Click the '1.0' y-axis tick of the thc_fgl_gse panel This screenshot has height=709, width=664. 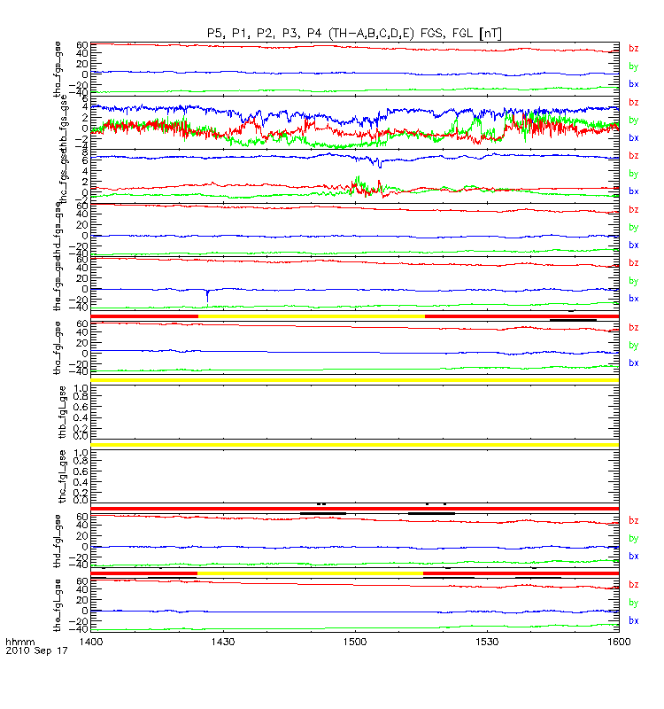[x=81, y=453]
